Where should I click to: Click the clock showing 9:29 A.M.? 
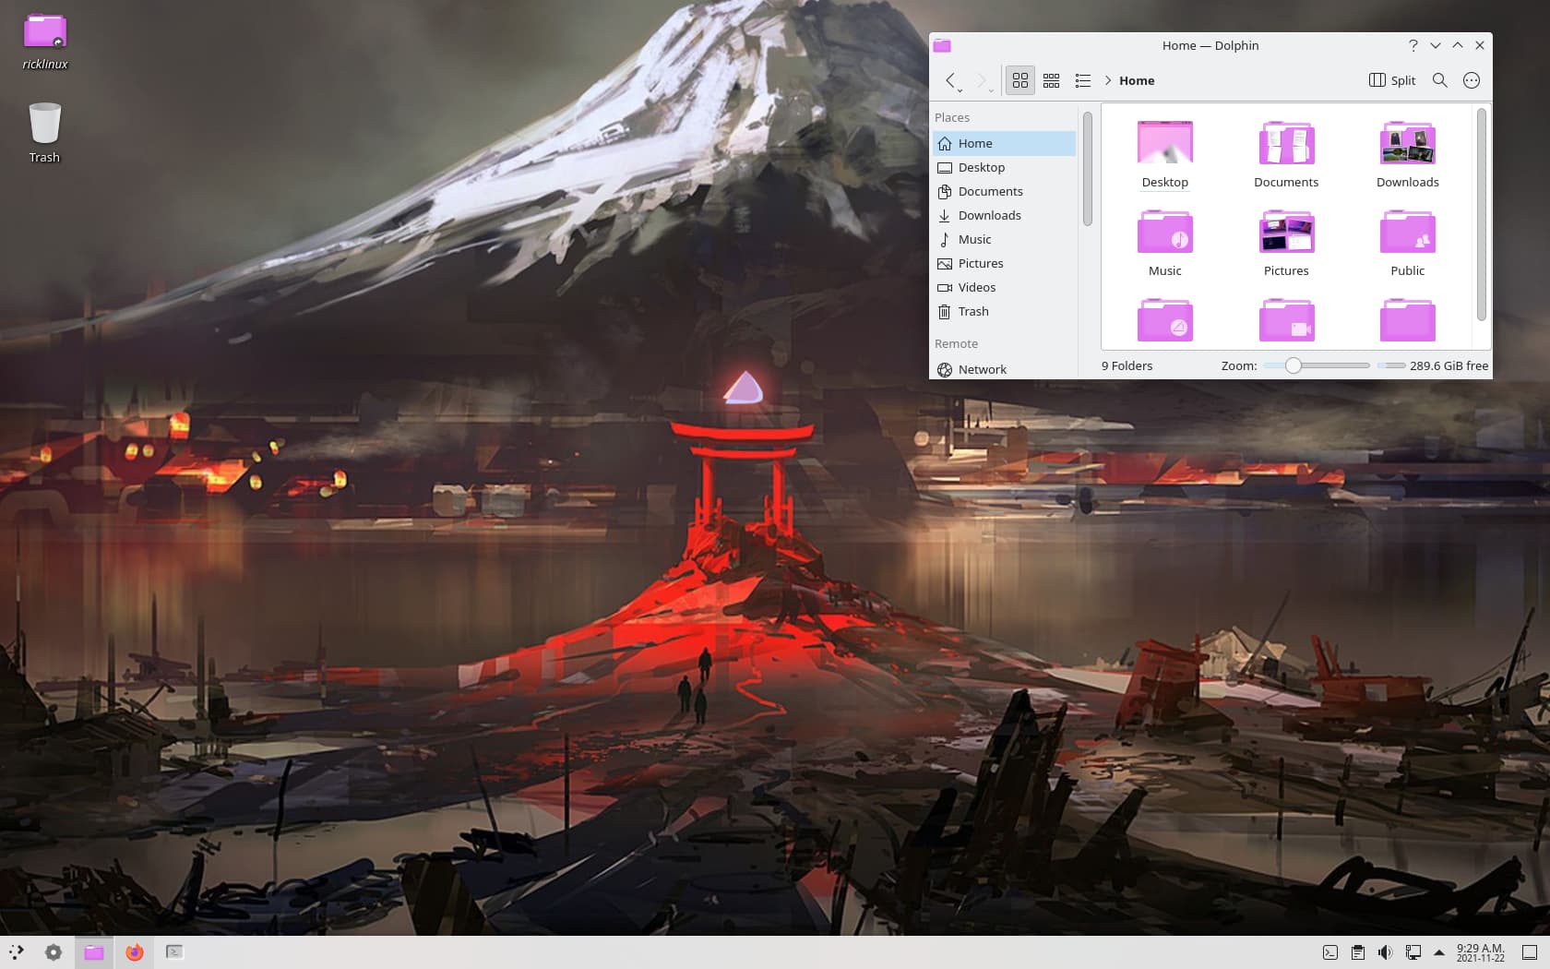[1480, 952]
